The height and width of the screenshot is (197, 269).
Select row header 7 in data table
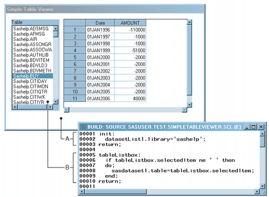click(x=75, y=71)
